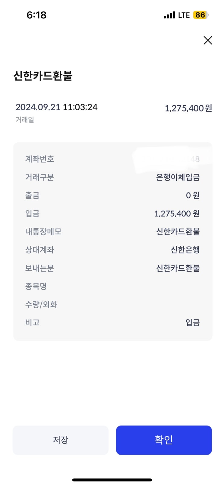This screenshot has width=224, height=486.
Task: Tap the LTE network indicator
Action: (x=184, y=15)
